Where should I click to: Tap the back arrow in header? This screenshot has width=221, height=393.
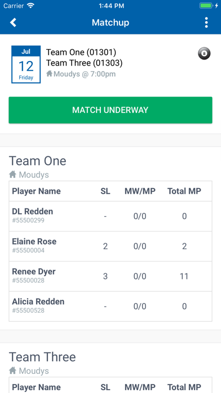pyautogui.click(x=13, y=23)
